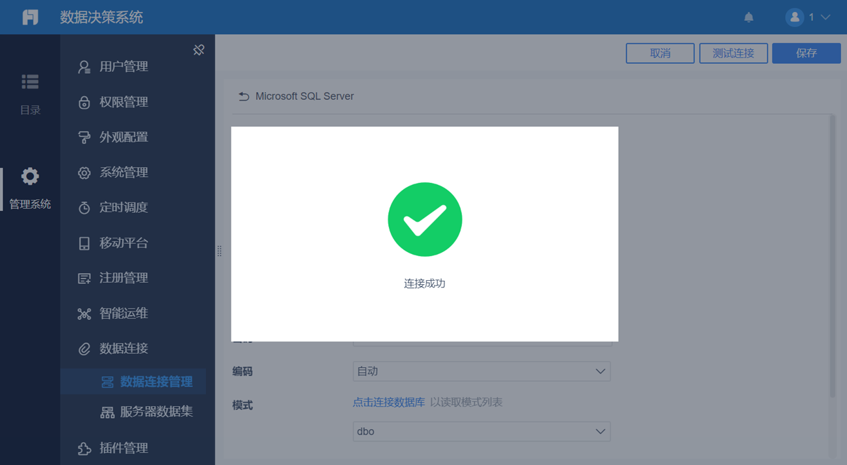Unpin the sidebar using the pin icon
This screenshot has height=465, width=847.
tap(199, 50)
